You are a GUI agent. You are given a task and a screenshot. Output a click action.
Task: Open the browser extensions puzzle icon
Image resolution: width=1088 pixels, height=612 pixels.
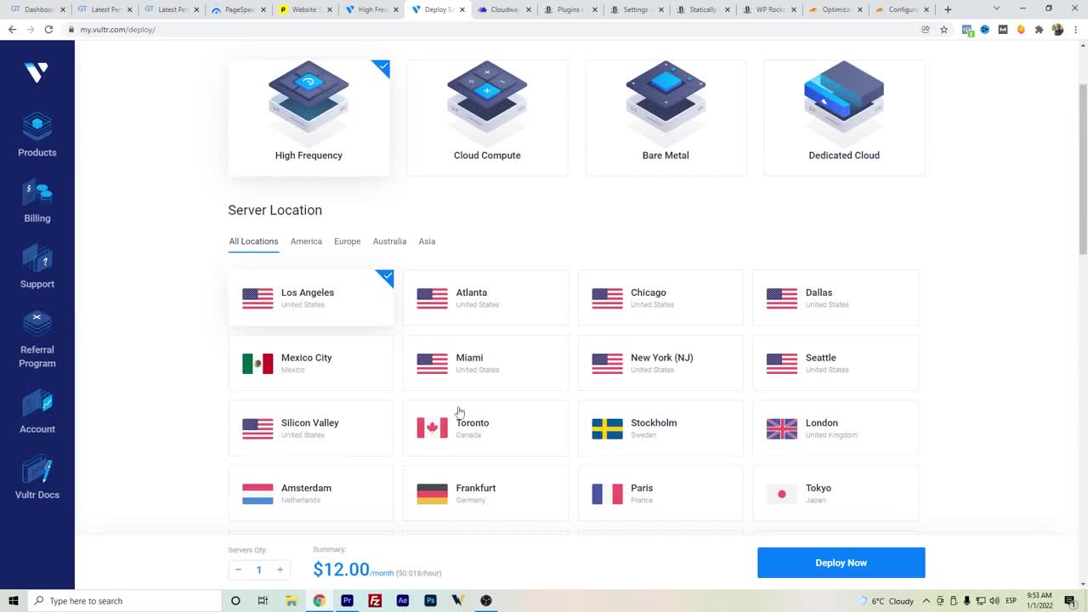click(x=1039, y=29)
